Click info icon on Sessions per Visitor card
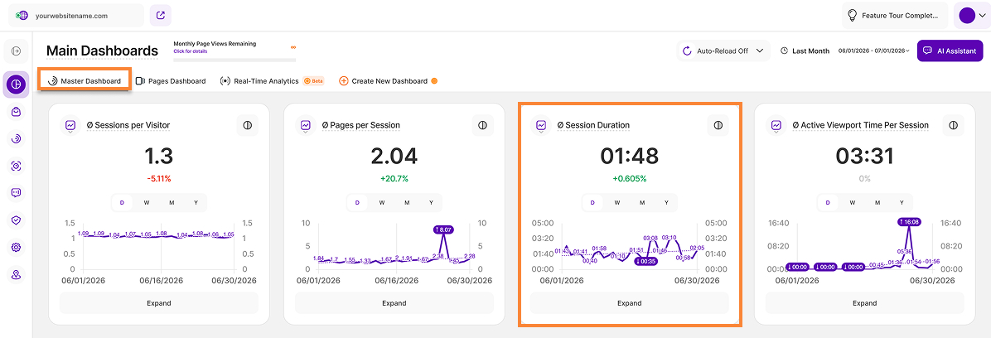The image size is (991, 338). 248,125
